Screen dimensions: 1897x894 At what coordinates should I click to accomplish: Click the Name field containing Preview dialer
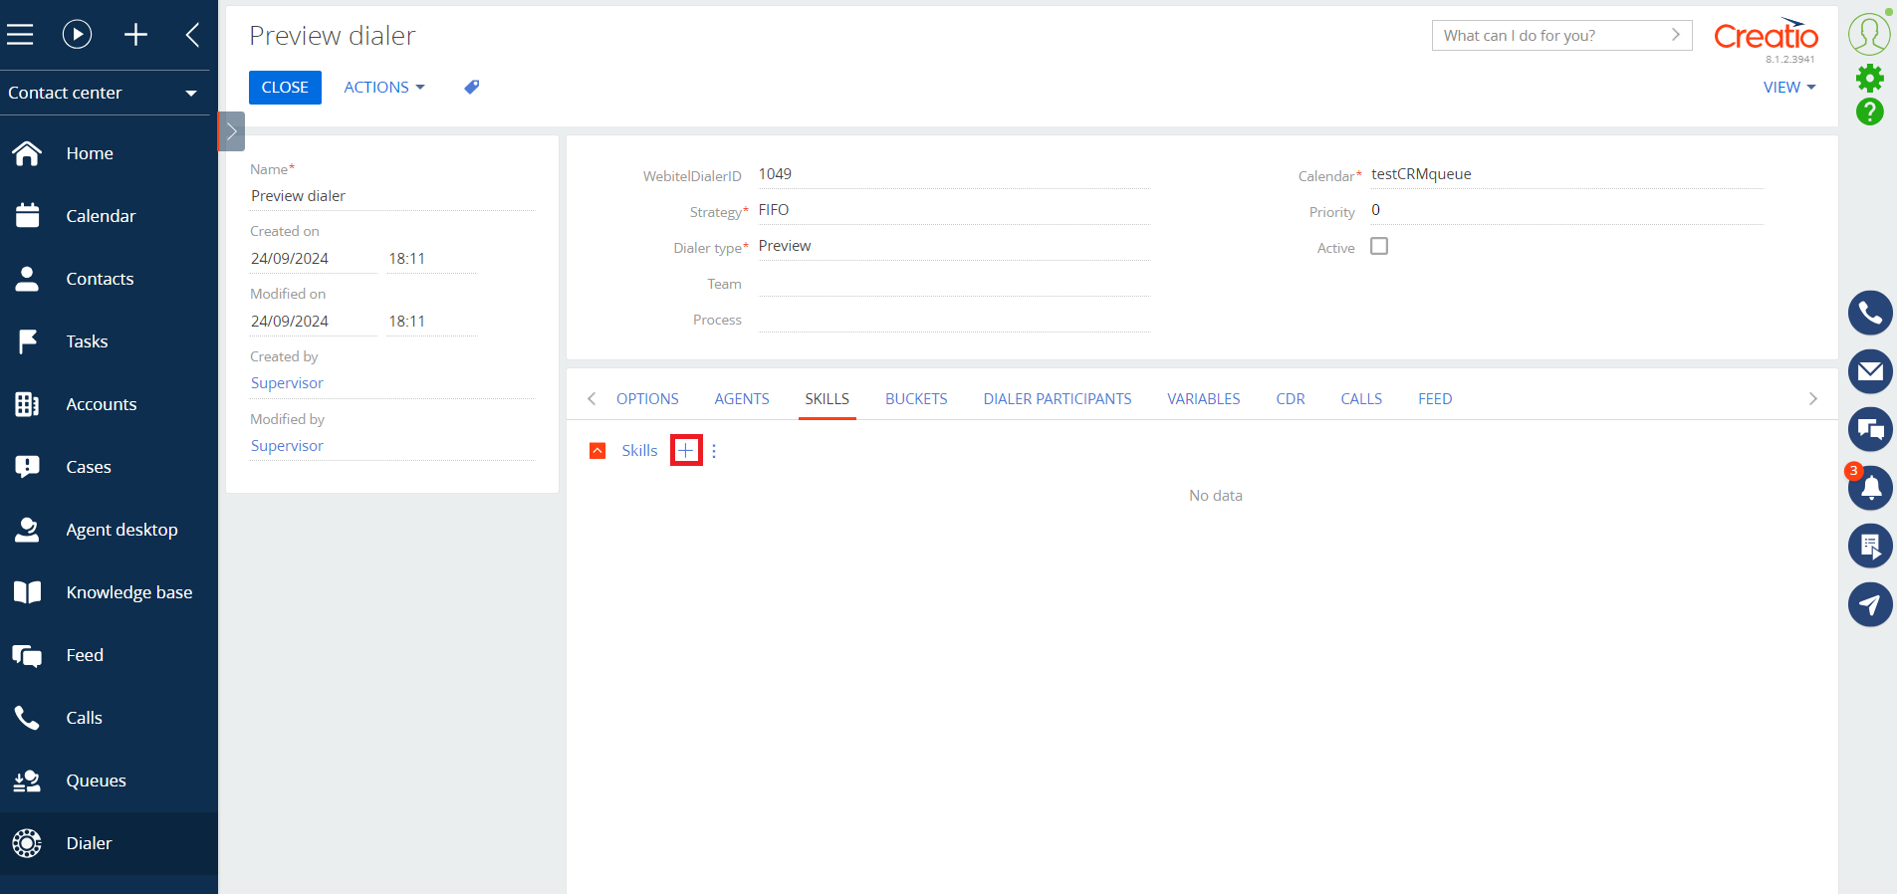pyautogui.click(x=391, y=196)
